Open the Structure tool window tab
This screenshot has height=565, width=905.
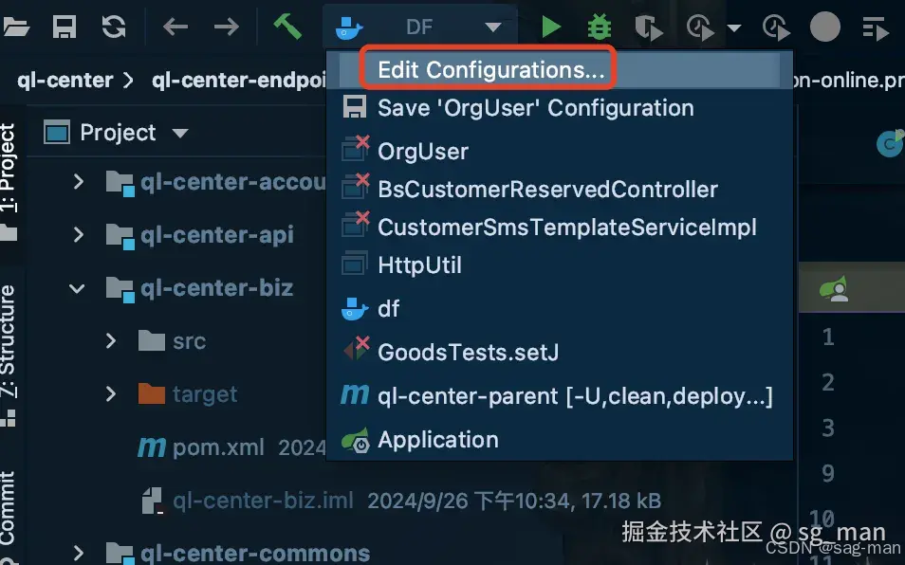pos(9,343)
